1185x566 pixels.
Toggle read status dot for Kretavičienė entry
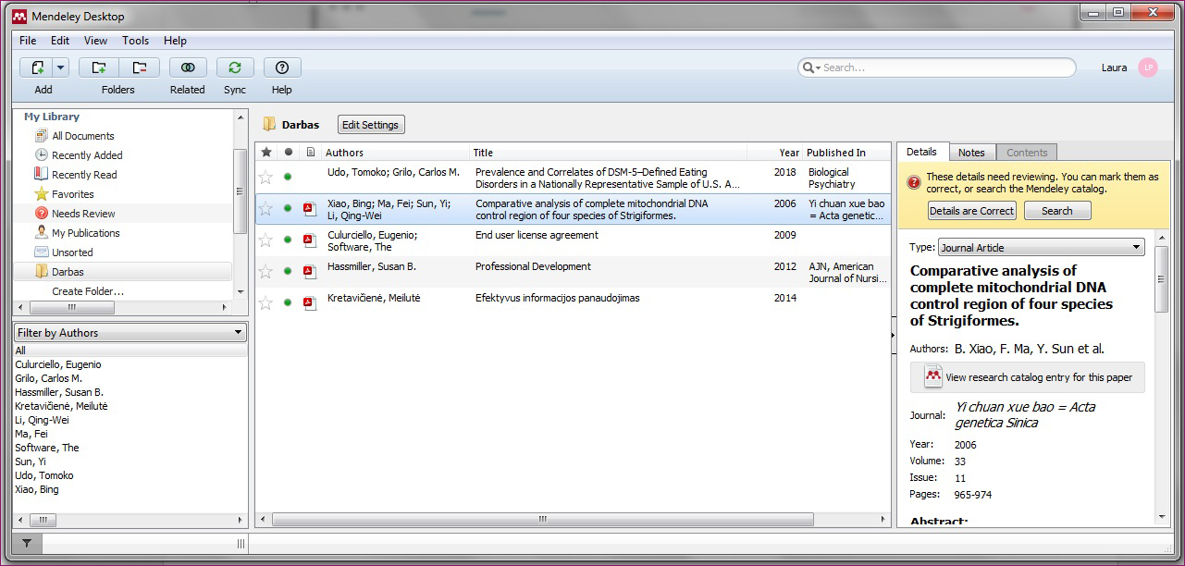(288, 303)
